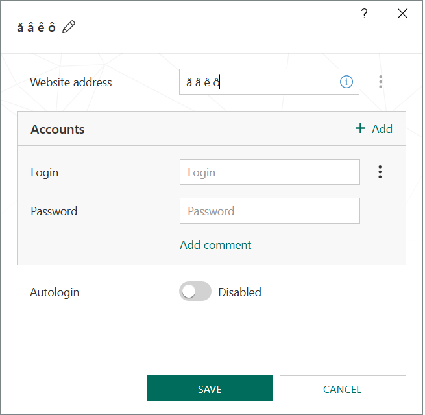Click the Password label text

[54, 211]
